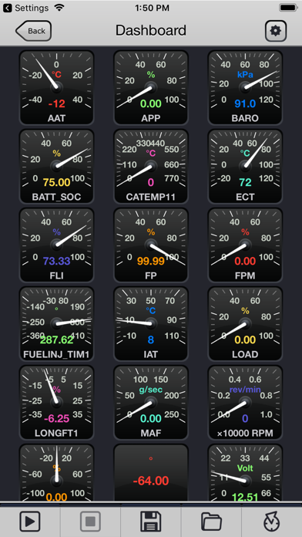Image resolution: width=302 pixels, height=537 pixels.
Task: Tap the stop recording square icon
Action: tap(90, 522)
